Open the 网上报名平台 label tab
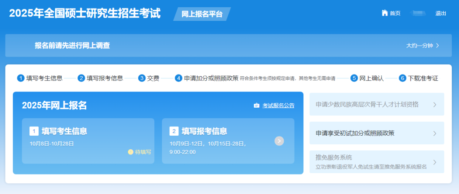This screenshot has width=459, height=194. click(202, 14)
